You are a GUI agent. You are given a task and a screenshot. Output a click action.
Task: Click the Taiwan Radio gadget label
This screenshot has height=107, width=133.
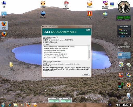click(x=124, y=47)
